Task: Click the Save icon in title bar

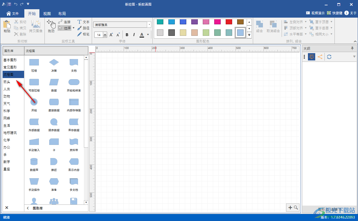Action: coord(9,4)
